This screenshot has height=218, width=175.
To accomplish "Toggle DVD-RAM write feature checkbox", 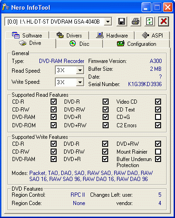I will 53,159.
